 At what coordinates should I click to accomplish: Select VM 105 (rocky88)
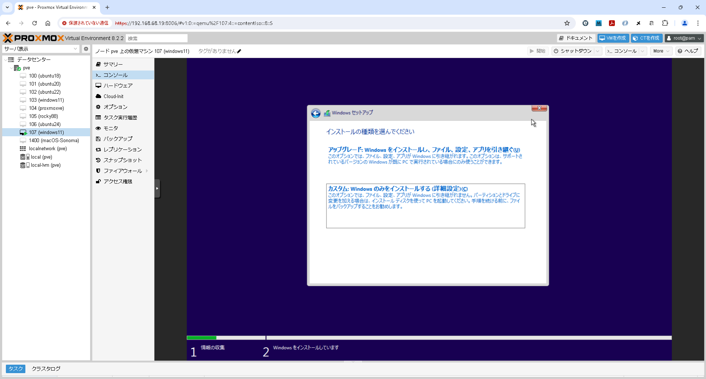coord(43,116)
